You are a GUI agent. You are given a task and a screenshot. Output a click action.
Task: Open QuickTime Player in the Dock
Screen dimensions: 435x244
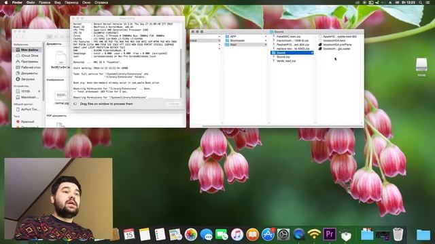coord(299,235)
